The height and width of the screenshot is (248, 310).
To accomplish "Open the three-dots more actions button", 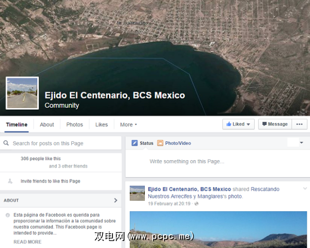I will click(300, 124).
